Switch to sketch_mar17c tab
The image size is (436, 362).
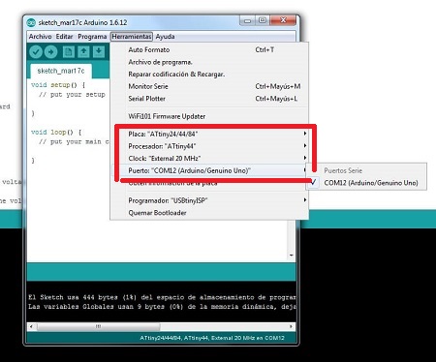click(x=61, y=71)
